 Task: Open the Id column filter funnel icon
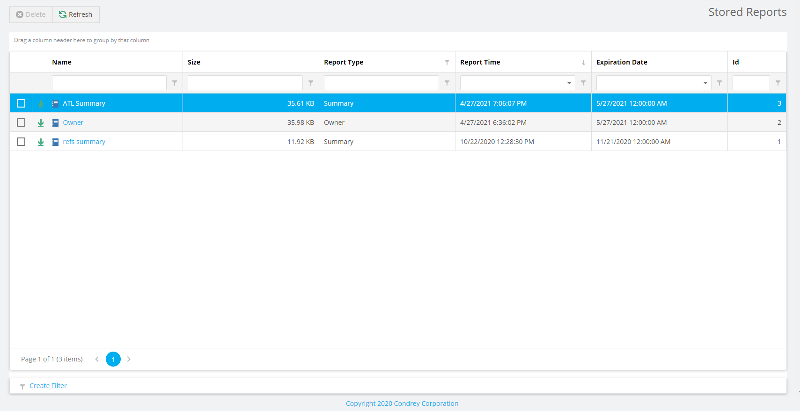tap(778, 83)
